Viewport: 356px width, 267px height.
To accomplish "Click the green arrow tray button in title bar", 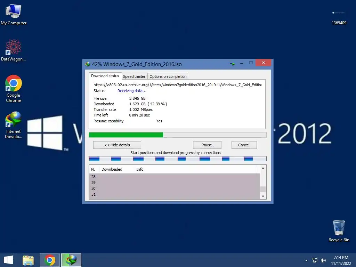I will coord(232,64).
